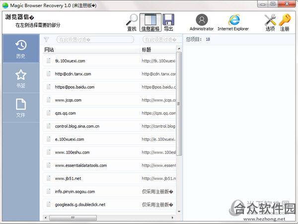This screenshot has height=224, width=298.
Task: Close the Magic Browser Recovery window
Action: (x=287, y=4)
